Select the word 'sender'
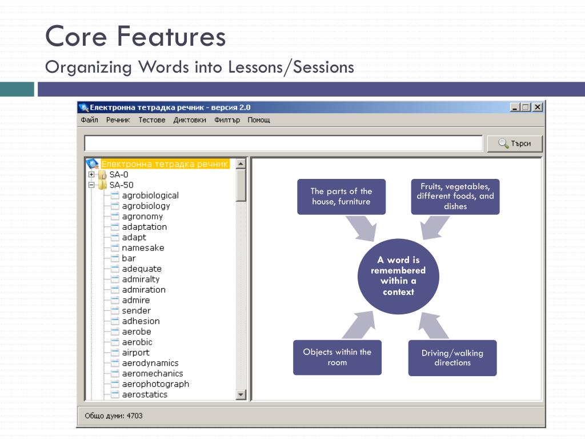 pyautogui.click(x=136, y=310)
